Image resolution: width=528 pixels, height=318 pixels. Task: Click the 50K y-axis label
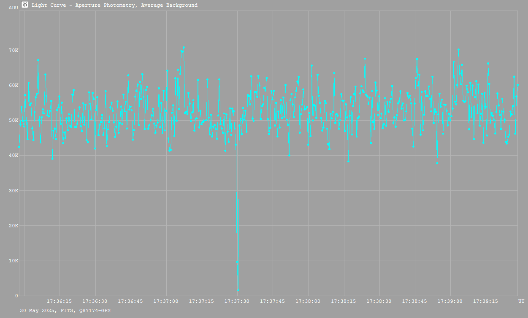coord(14,120)
